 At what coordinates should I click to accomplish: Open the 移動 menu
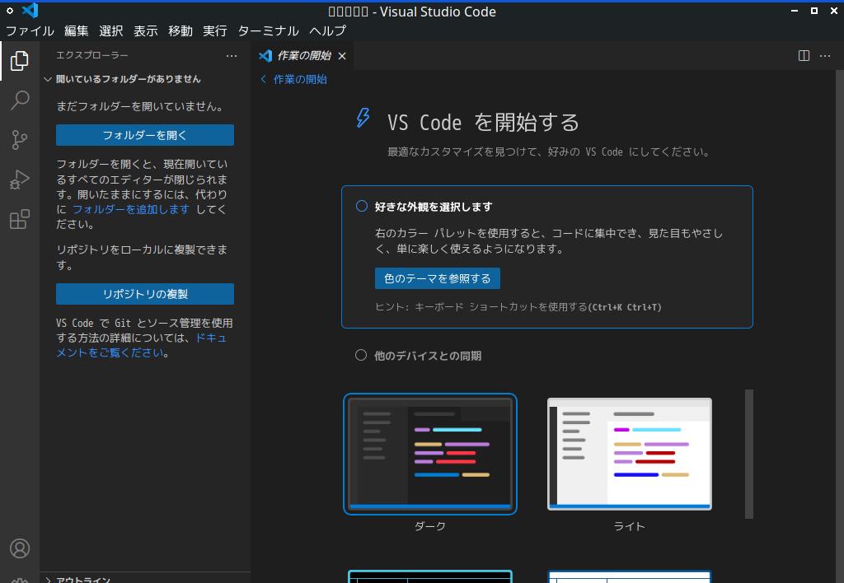coord(181,30)
